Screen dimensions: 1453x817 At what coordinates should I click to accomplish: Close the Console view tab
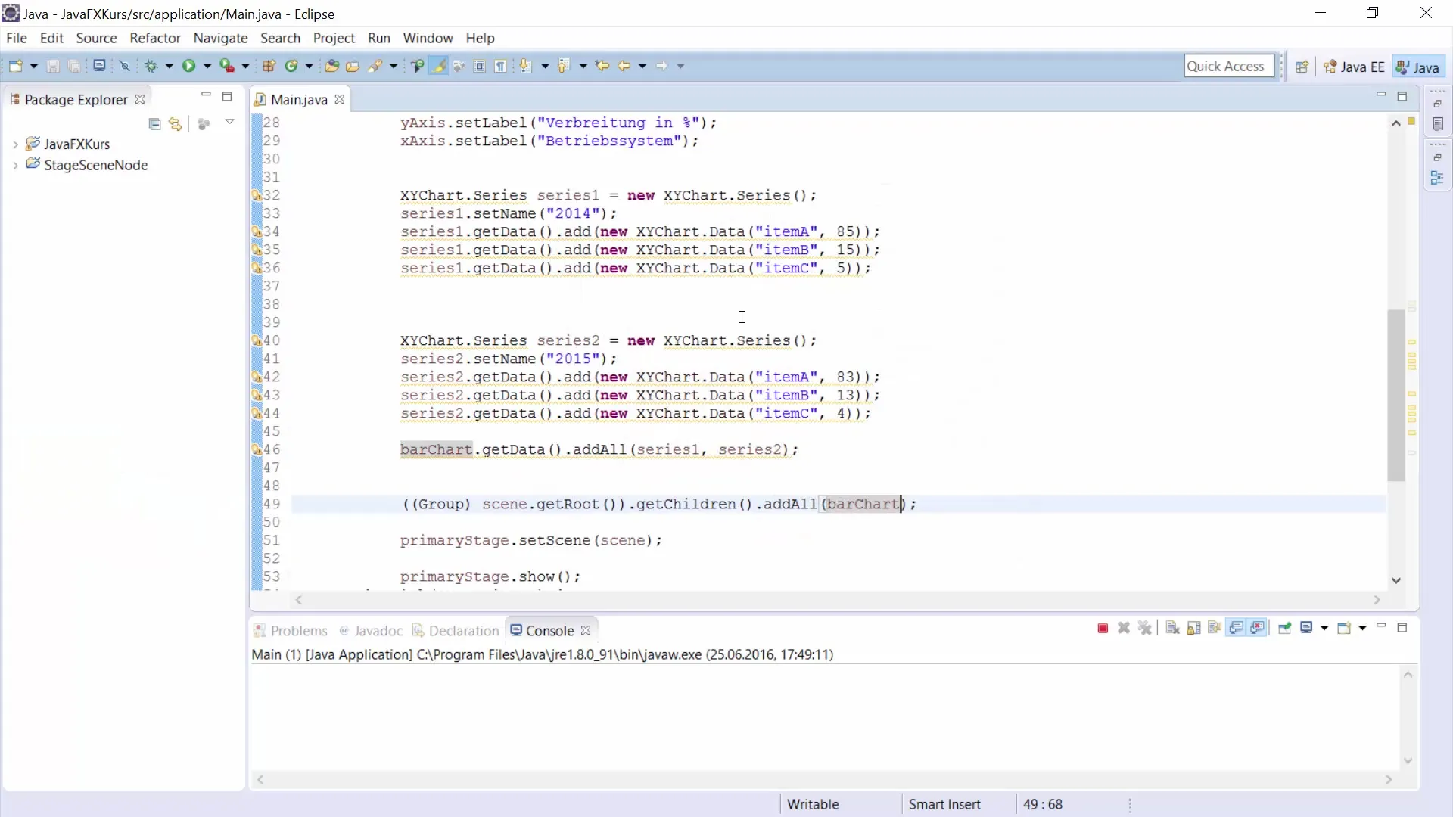[586, 630]
